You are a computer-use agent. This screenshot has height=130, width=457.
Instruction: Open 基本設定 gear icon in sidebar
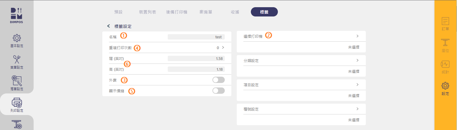[17, 39]
